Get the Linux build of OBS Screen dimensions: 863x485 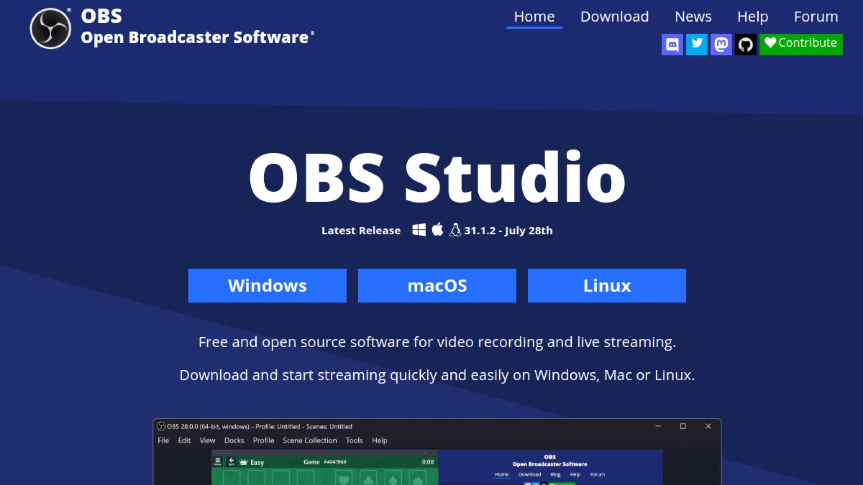click(606, 285)
